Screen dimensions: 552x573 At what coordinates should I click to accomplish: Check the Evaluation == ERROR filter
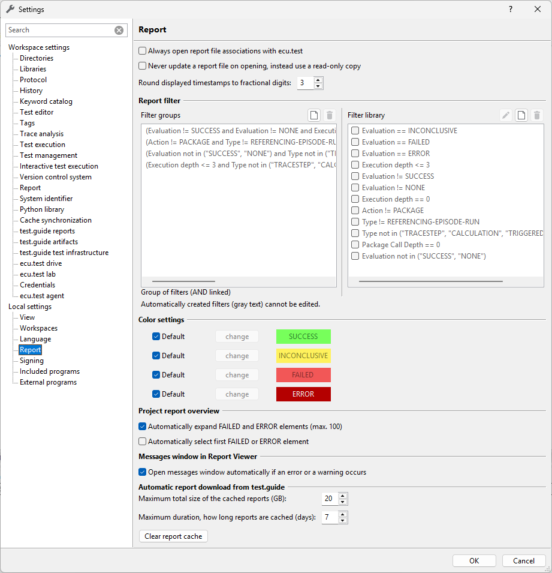click(355, 153)
